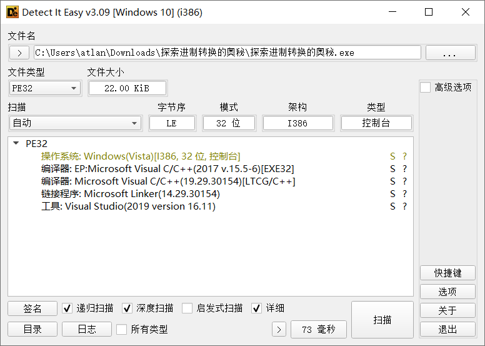Image resolution: width=485 pixels, height=346 pixels.
Task: Click S on the LTCG/C++ compiler row
Action: click(x=392, y=181)
